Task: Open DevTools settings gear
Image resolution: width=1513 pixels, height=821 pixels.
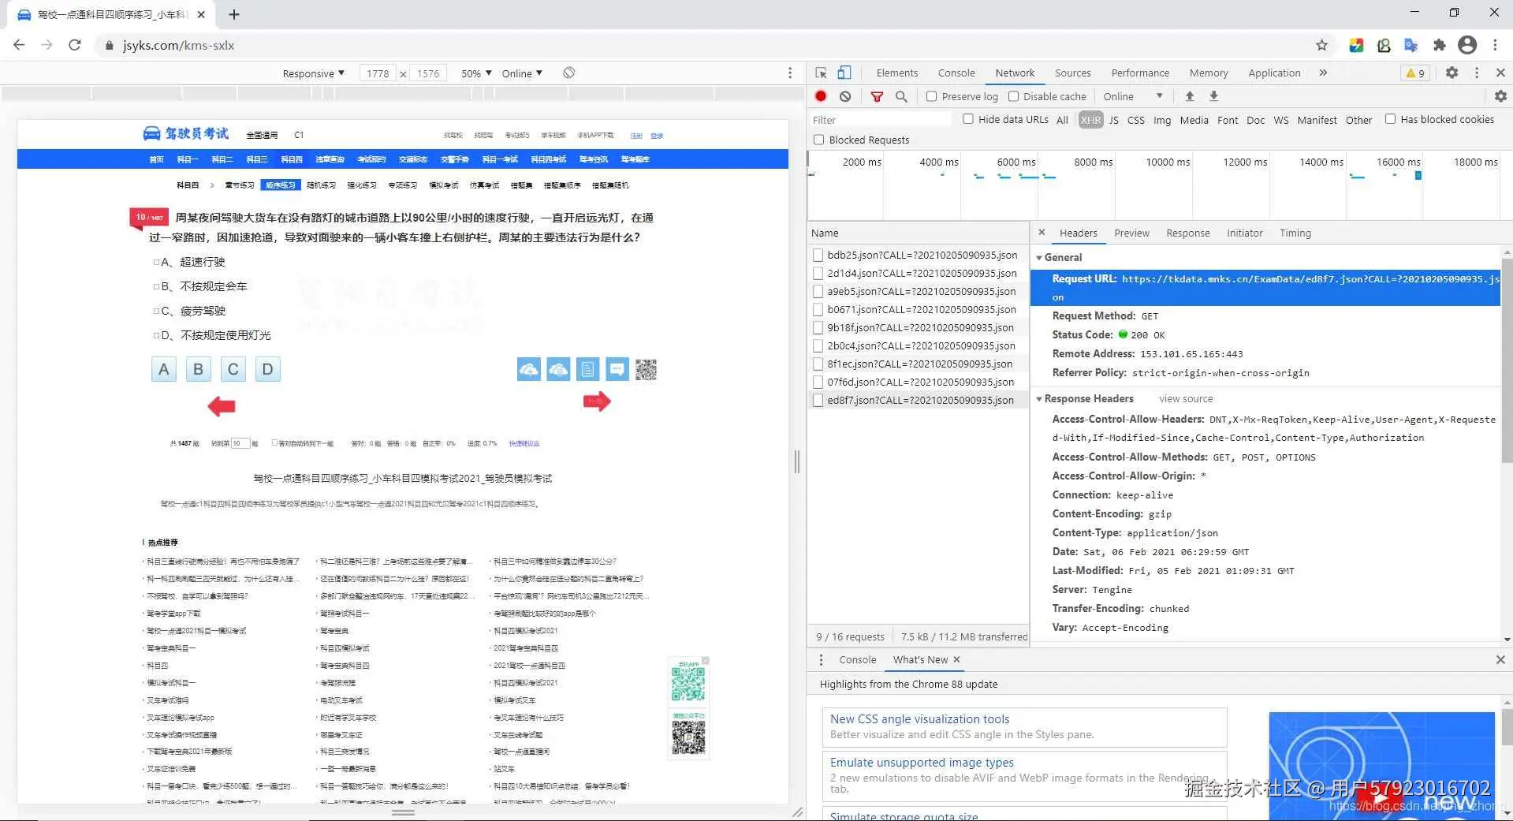Action: pos(1452,73)
